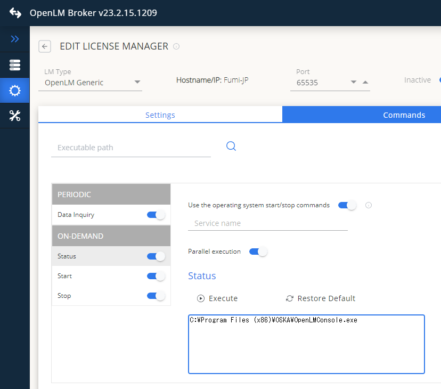Toggle the Data Inquiry switch
Screen dimensions: 441x389
pos(156,215)
